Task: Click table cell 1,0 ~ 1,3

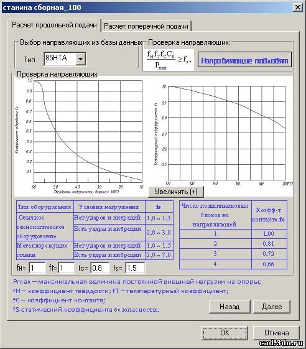Action: tap(159, 218)
